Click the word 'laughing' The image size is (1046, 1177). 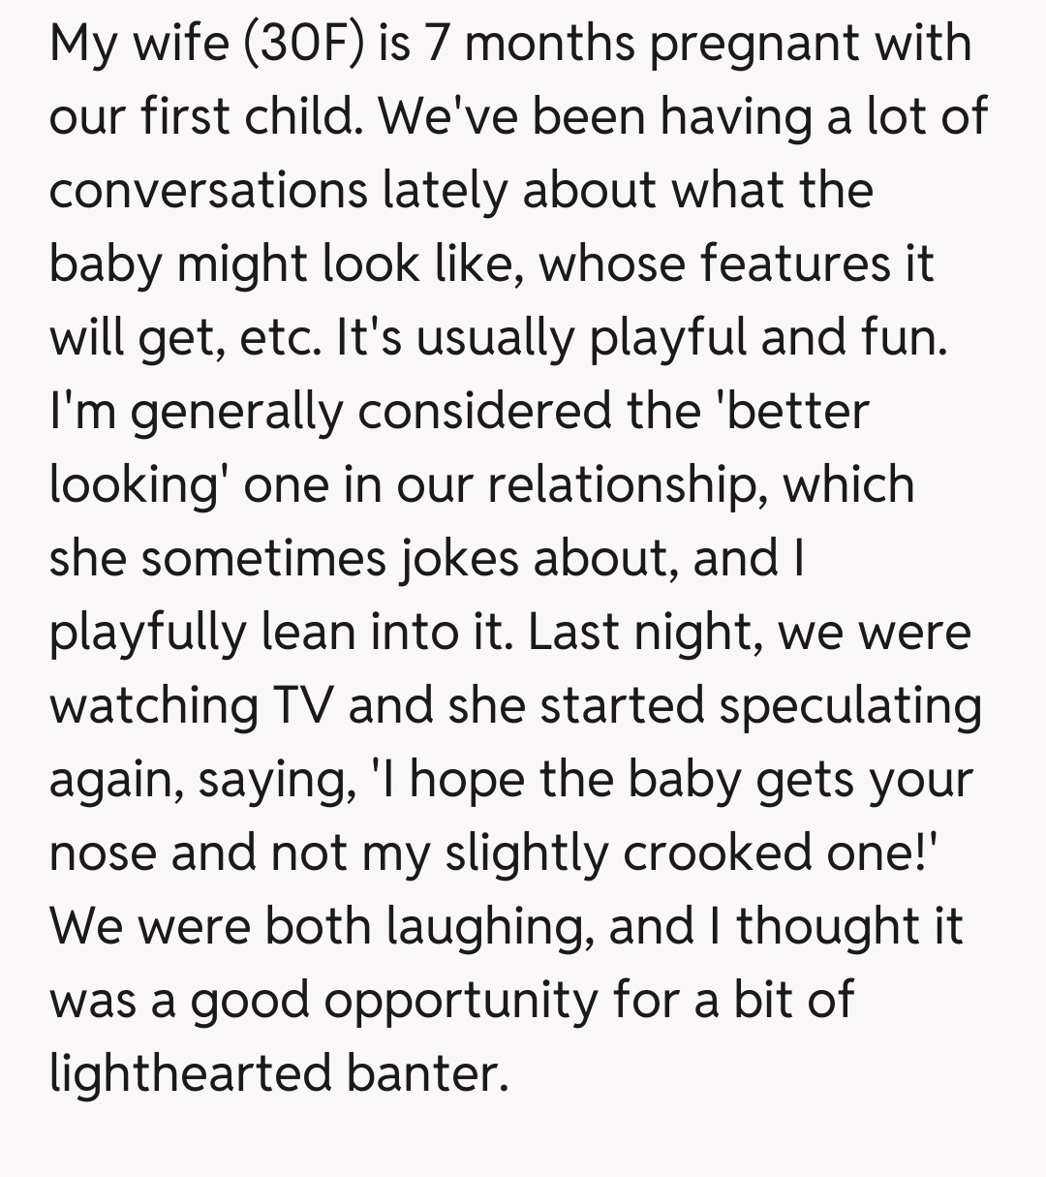point(489,926)
